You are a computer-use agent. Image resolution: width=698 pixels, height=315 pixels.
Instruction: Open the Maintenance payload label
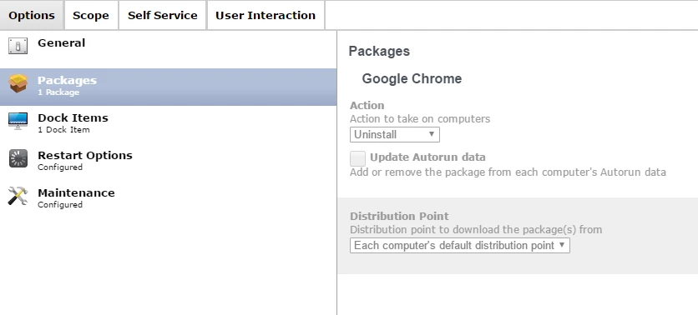point(76,192)
